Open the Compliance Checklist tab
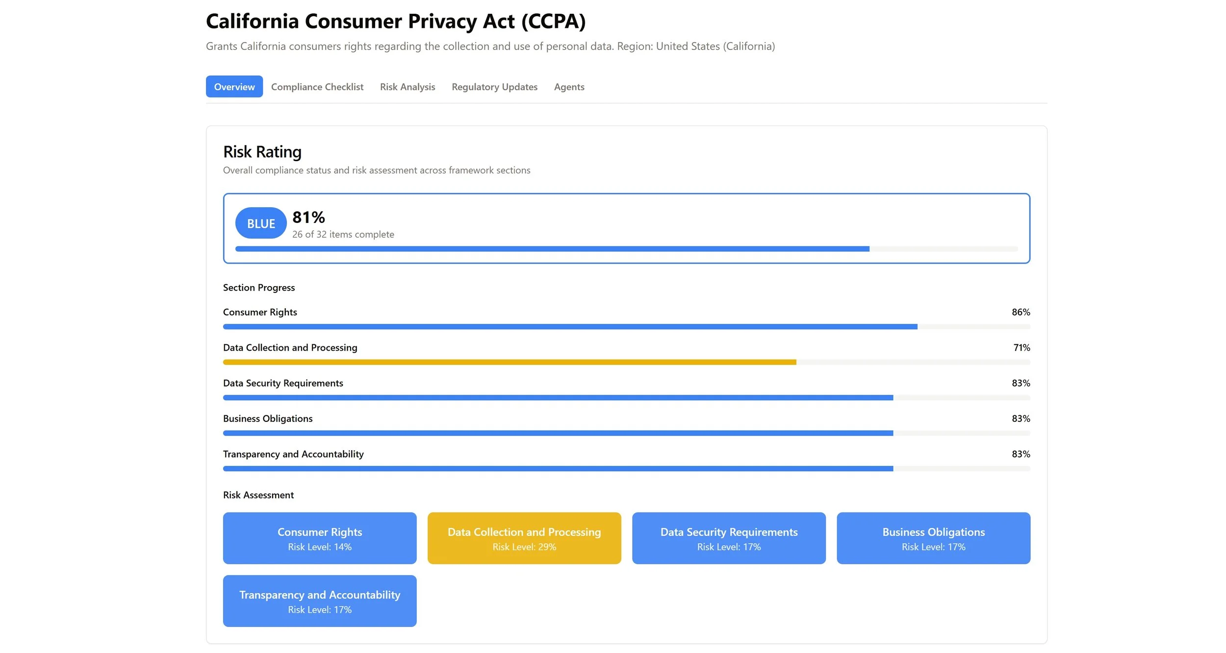Image resolution: width=1226 pixels, height=653 pixels. [x=317, y=87]
